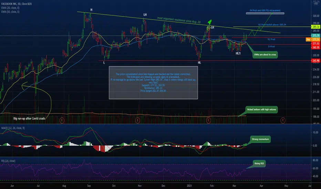
Task: Click the 'Mar' time axis label
Action: pyautogui.click(x=234, y=186)
